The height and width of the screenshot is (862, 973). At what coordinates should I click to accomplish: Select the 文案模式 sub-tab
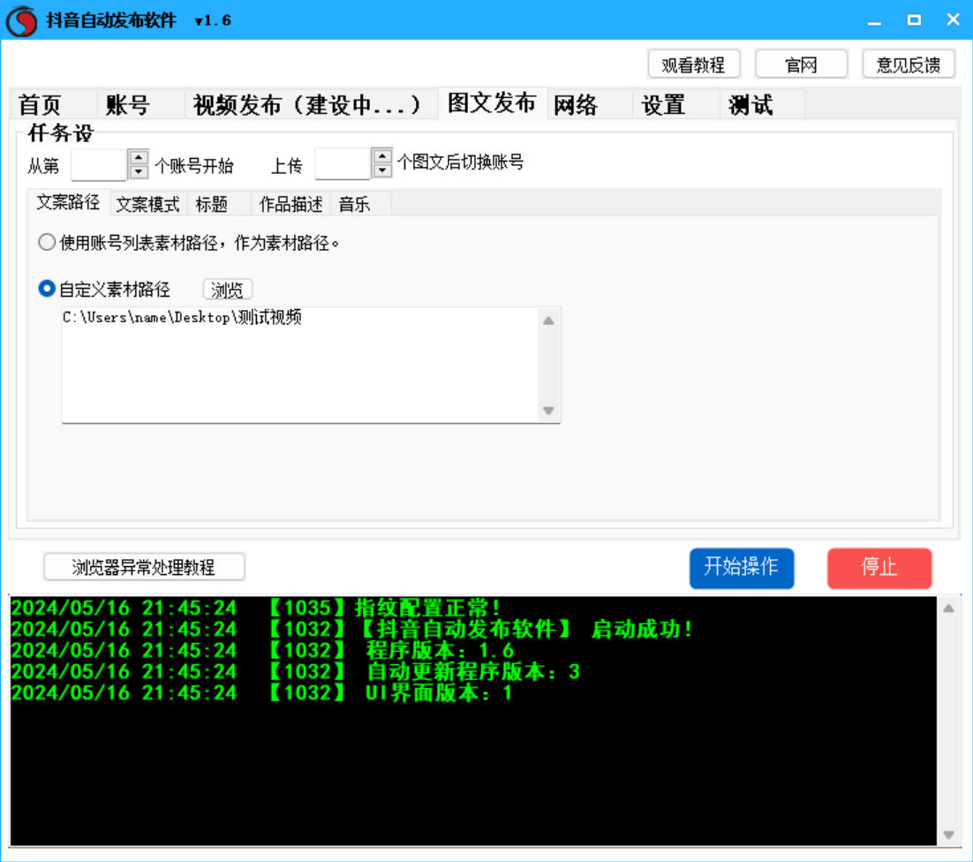148,204
